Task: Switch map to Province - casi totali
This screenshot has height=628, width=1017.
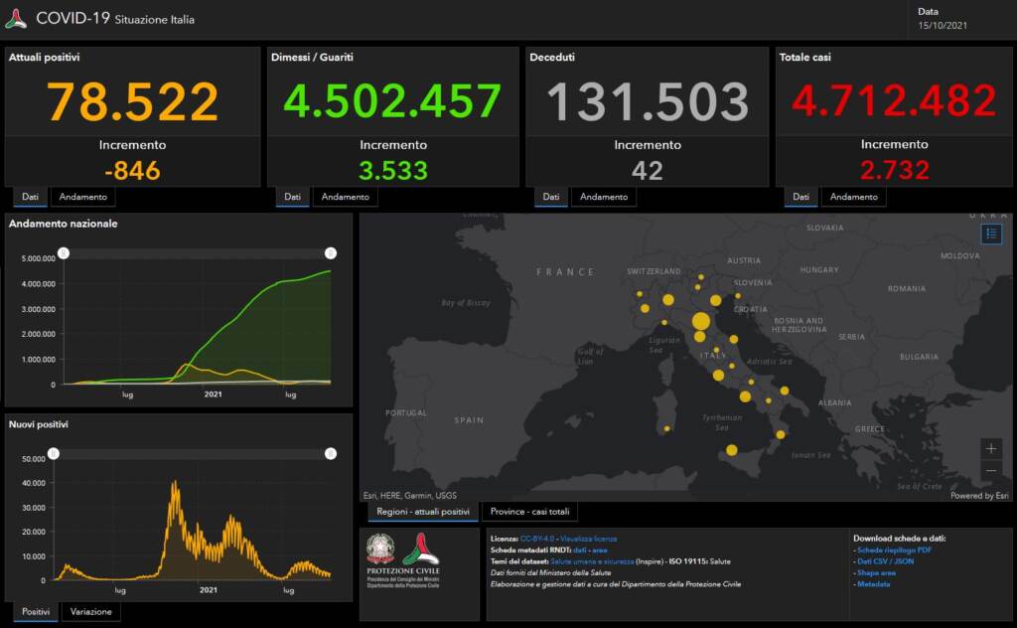Action: (530, 512)
